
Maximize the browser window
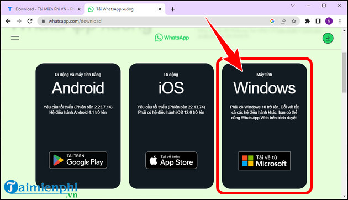[324, 6]
